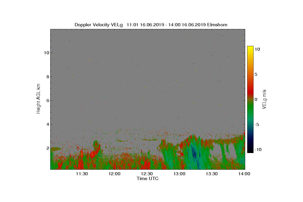Screen dimensions: 303x202
Task: Click the 12:30 time tick label
Action: point(147,174)
